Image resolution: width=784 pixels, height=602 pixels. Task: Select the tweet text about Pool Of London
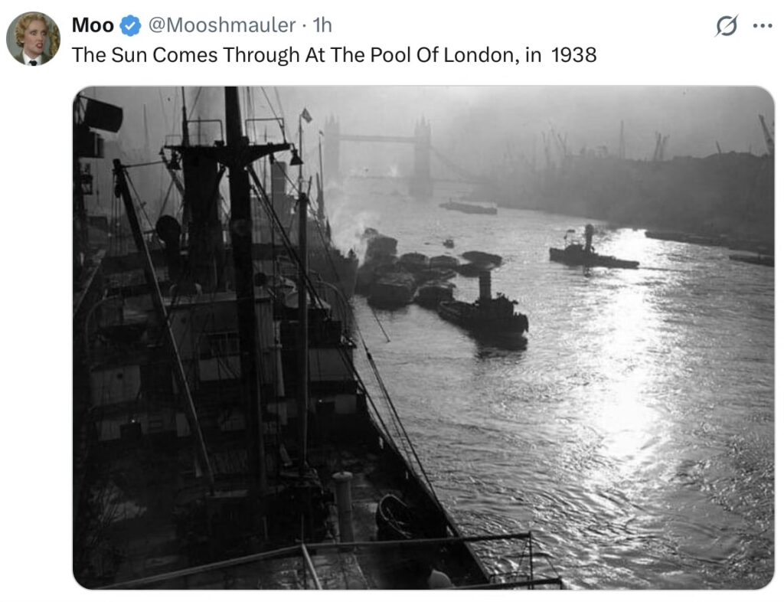(334, 55)
